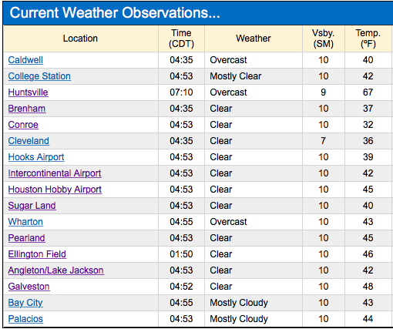Open the Cleveland weather link
The image size is (393, 329).
point(29,141)
